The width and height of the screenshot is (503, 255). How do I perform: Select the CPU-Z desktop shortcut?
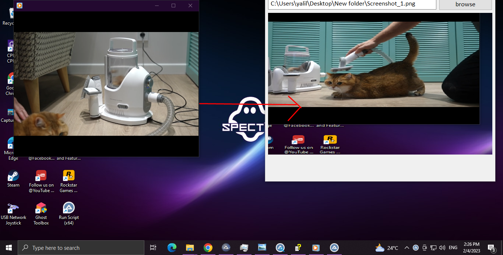tap(10, 52)
